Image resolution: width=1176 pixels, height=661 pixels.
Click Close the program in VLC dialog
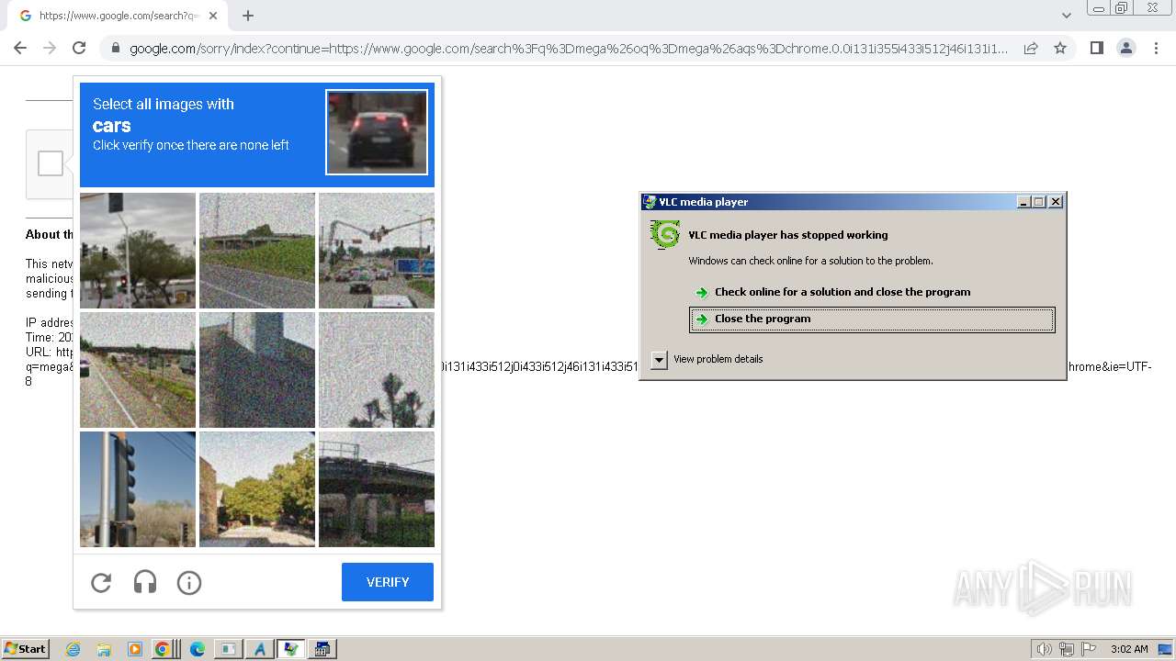coord(872,319)
